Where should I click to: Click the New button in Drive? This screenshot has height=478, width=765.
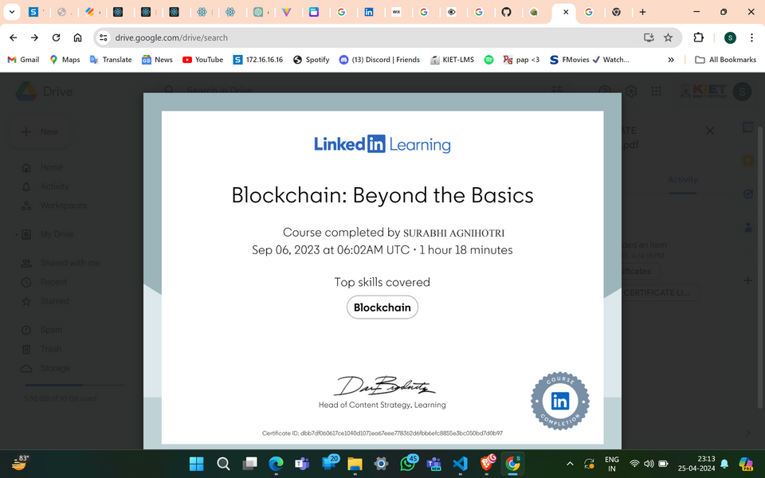pyautogui.click(x=40, y=131)
